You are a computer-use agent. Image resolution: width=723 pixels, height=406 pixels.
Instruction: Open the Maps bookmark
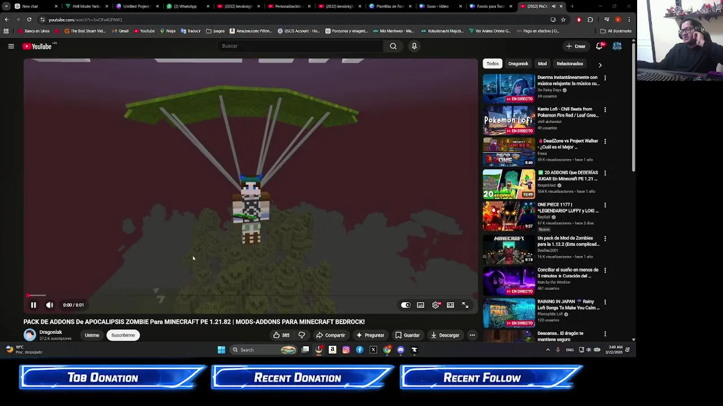(x=168, y=31)
